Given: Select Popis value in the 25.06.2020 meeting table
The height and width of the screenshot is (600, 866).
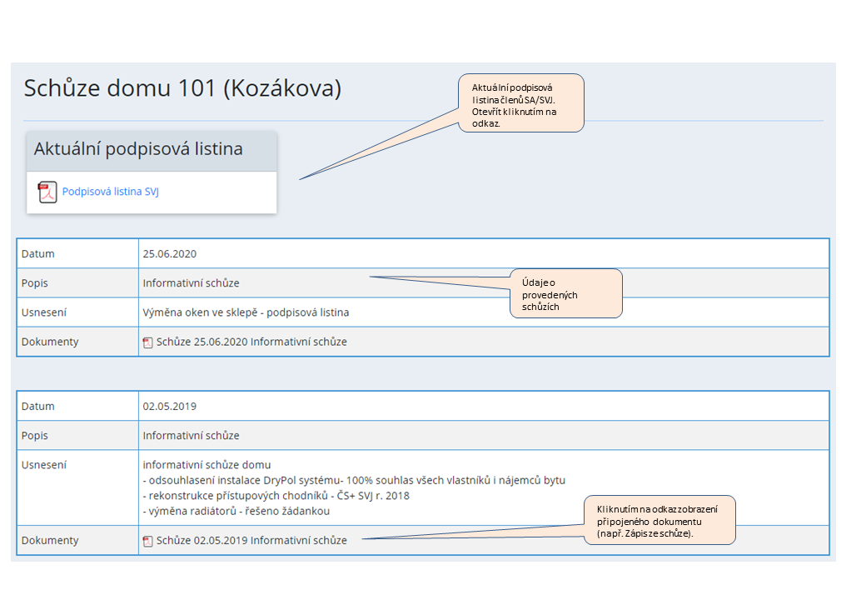Looking at the screenshot, I should point(191,283).
